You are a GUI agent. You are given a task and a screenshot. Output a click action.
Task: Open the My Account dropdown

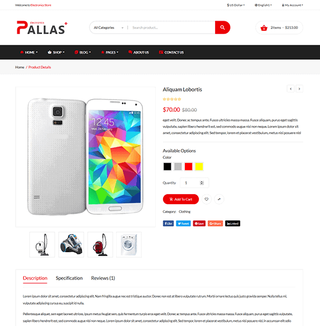[x=292, y=5]
